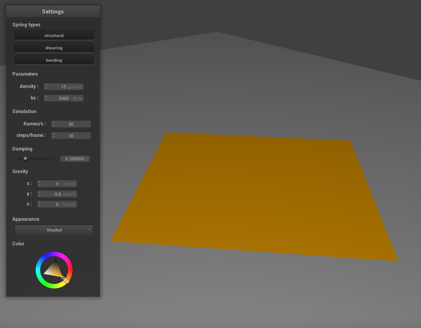
Task: Click the chevron on the Shaded dropdown
Action: coord(89,229)
